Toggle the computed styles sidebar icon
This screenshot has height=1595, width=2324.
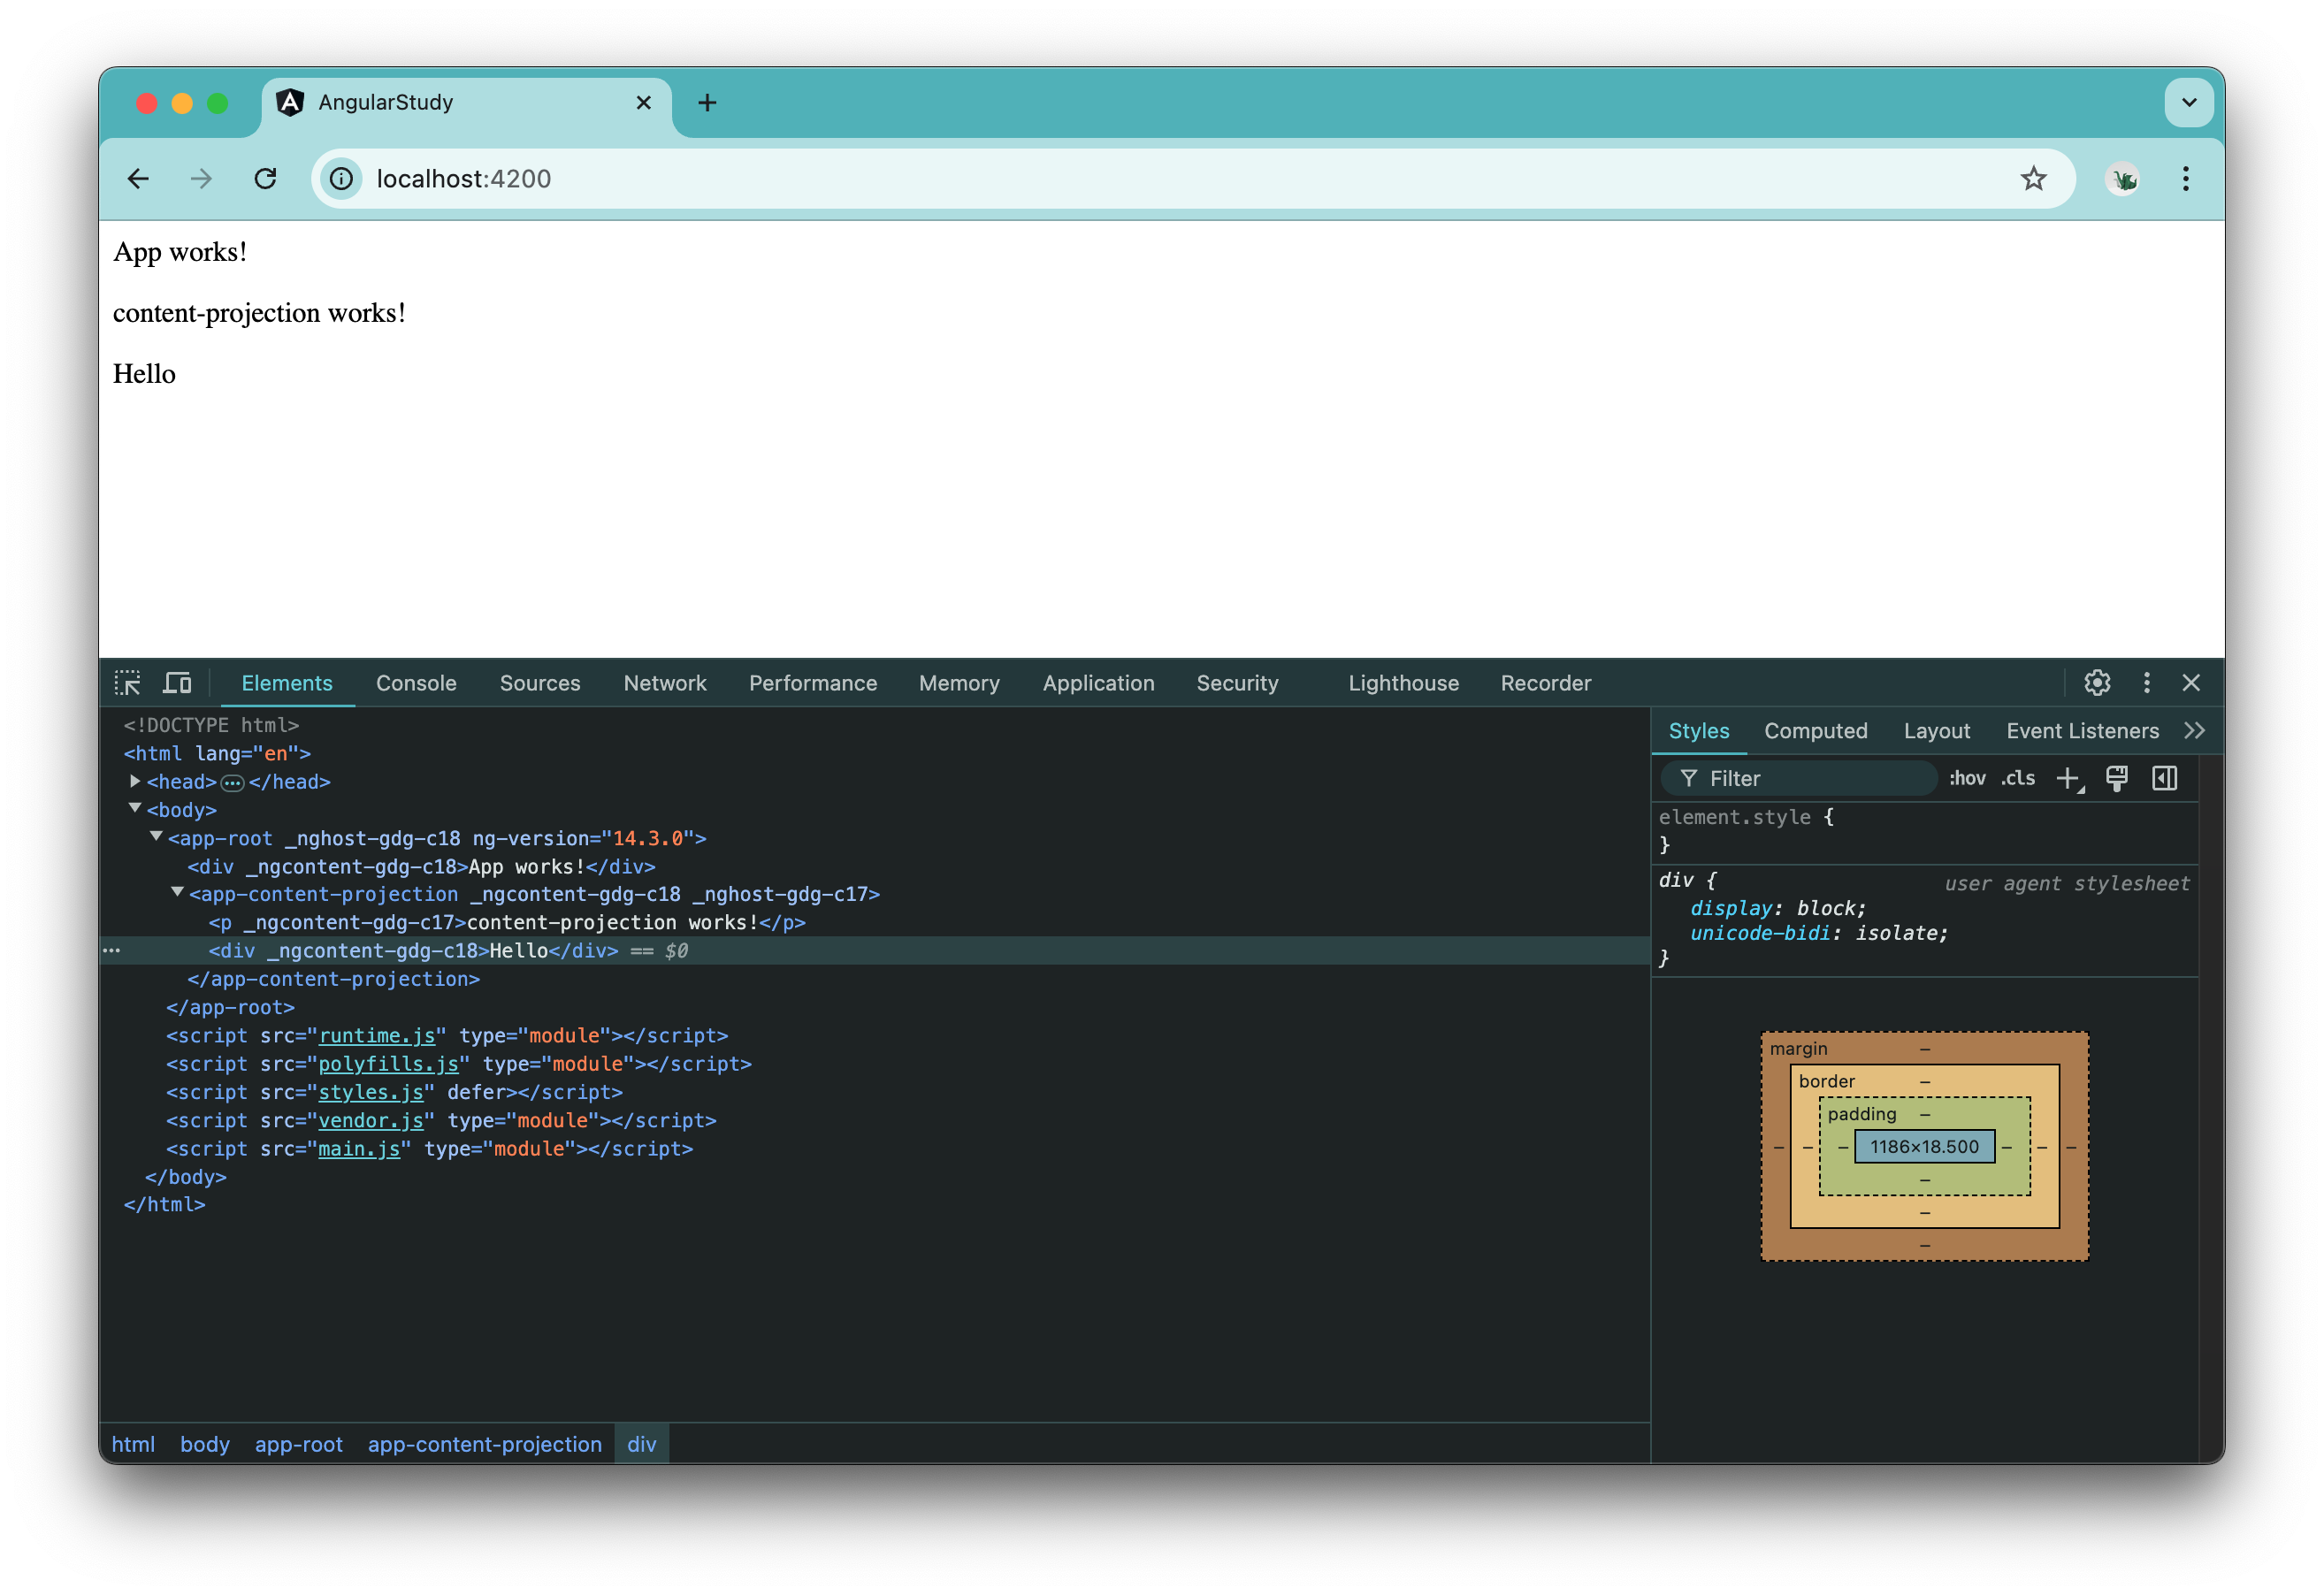pyautogui.click(x=2164, y=778)
